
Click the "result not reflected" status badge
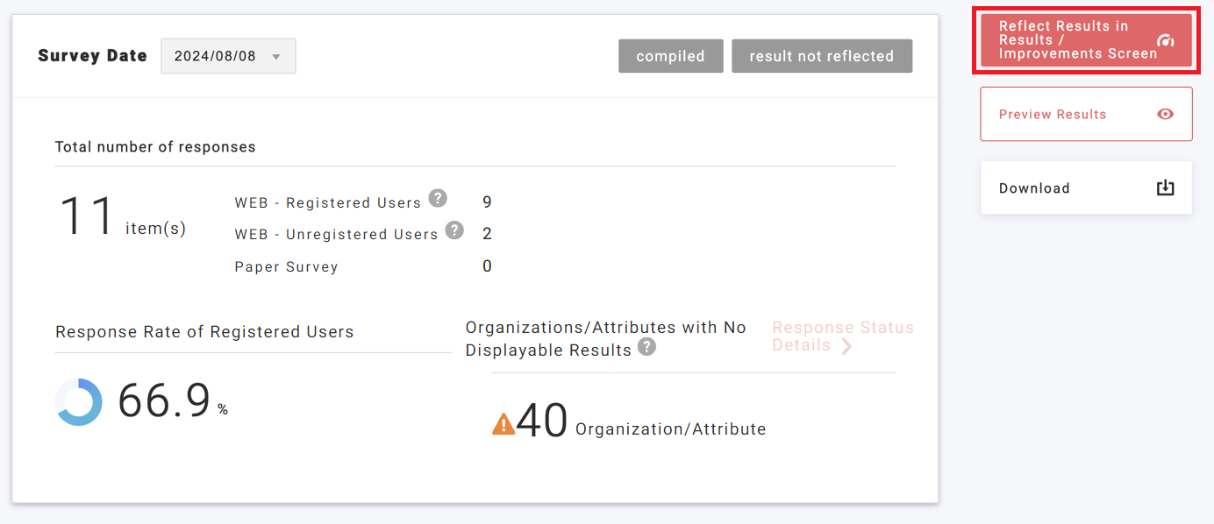pyautogui.click(x=821, y=56)
